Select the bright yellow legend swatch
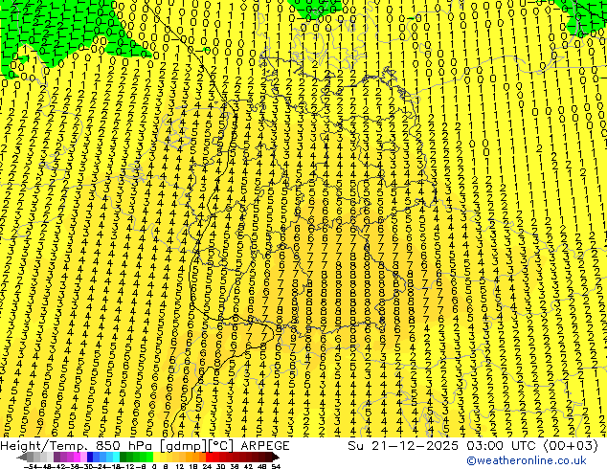Screen dimensions: 607x469 (x=156, y=457)
